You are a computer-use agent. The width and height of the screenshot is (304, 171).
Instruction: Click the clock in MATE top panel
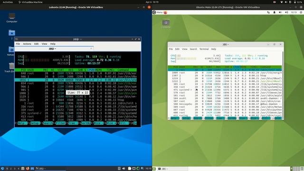pyautogui.click(x=294, y=12)
